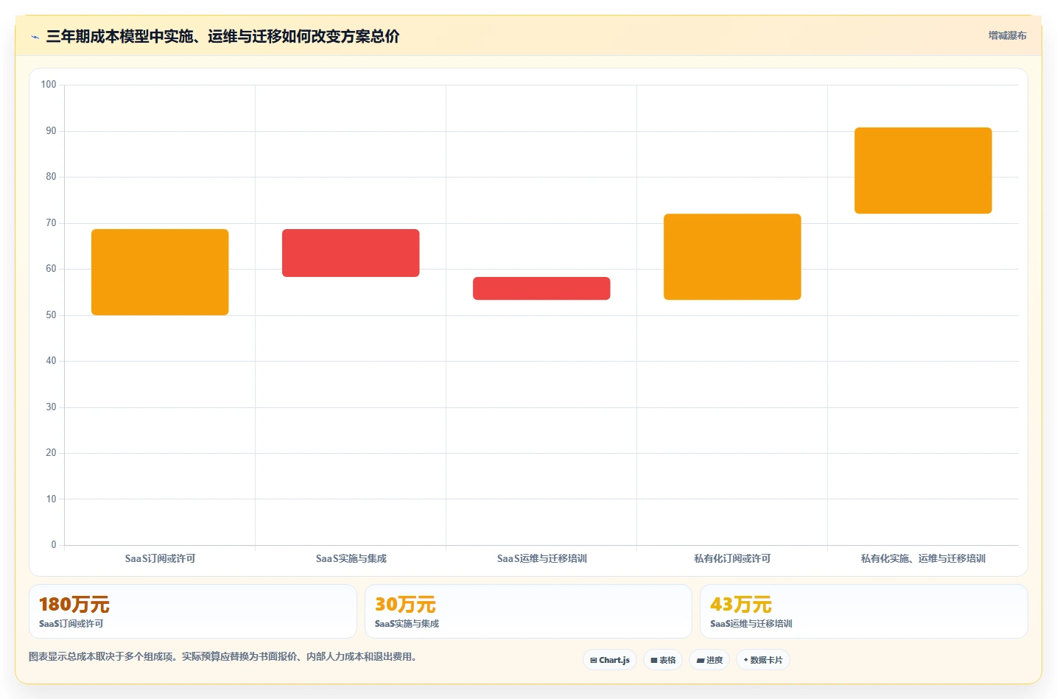Select the 表格 pill tag
Screen dimensions: 1057x699
663,660
